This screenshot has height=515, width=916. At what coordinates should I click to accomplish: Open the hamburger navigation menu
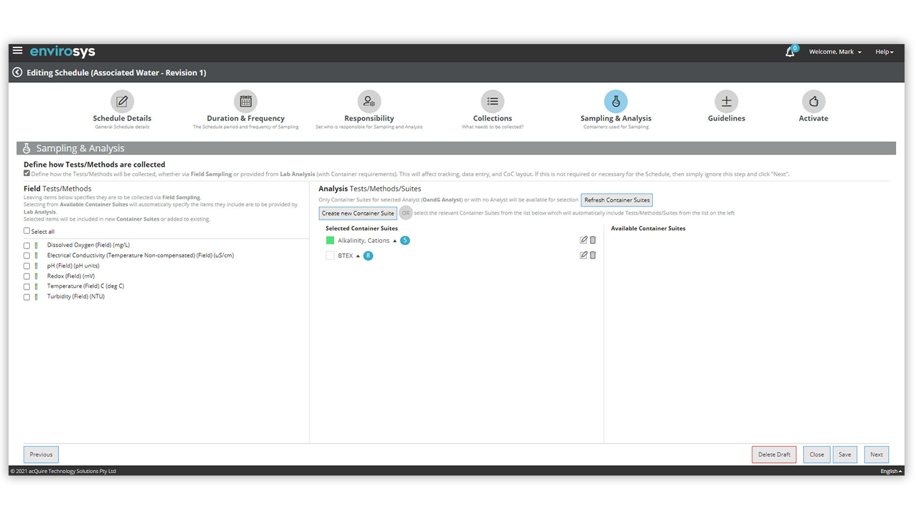18,51
